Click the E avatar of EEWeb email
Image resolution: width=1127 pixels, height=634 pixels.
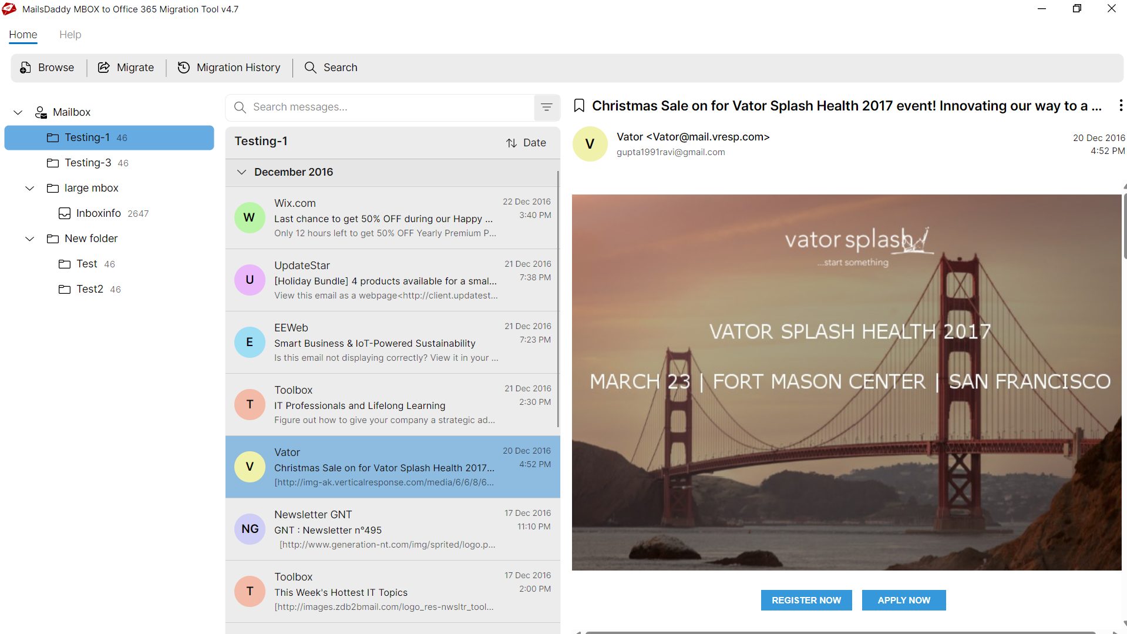click(250, 343)
